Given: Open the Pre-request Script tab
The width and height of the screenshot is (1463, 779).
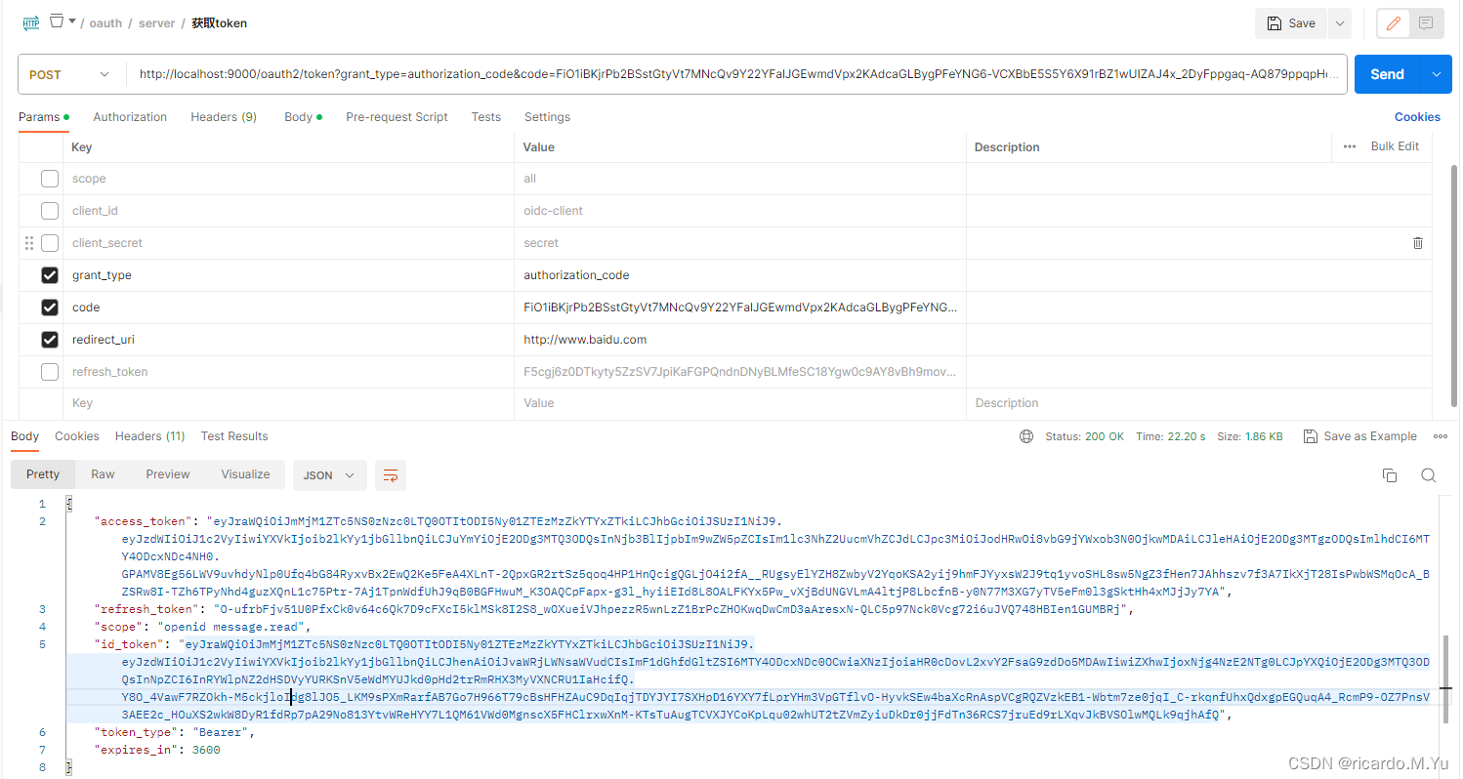Looking at the screenshot, I should click(x=397, y=117).
